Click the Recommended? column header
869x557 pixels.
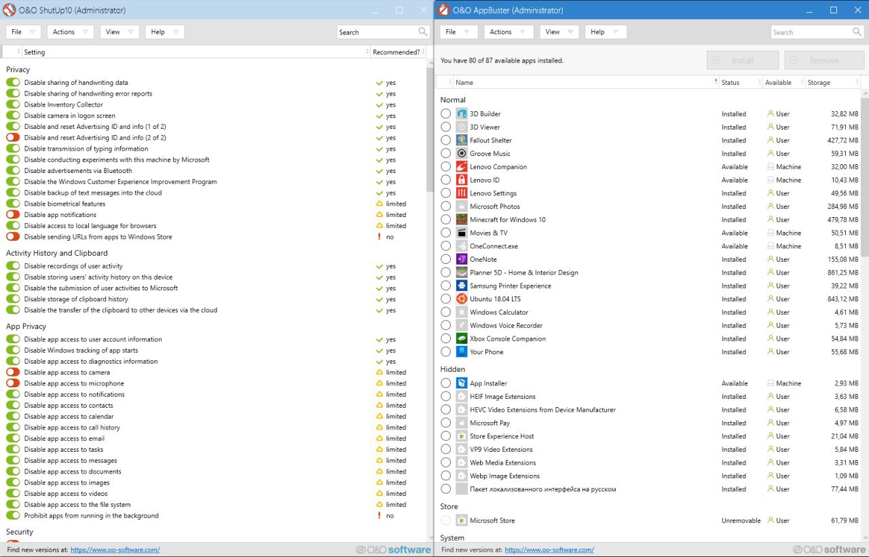396,52
